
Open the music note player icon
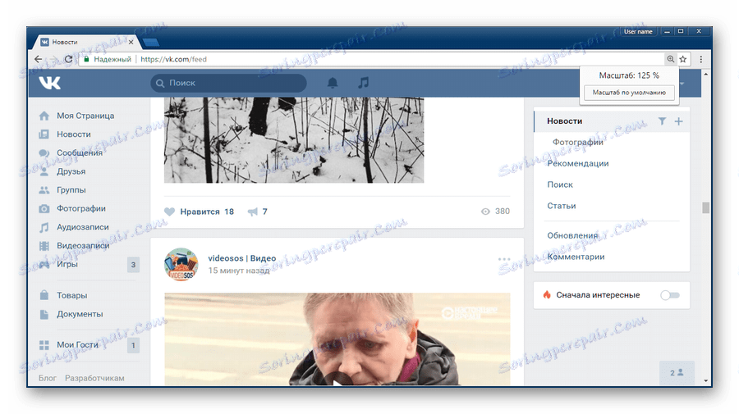363,83
